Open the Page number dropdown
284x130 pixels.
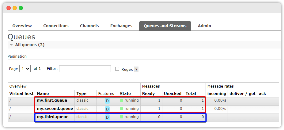tap(25, 69)
